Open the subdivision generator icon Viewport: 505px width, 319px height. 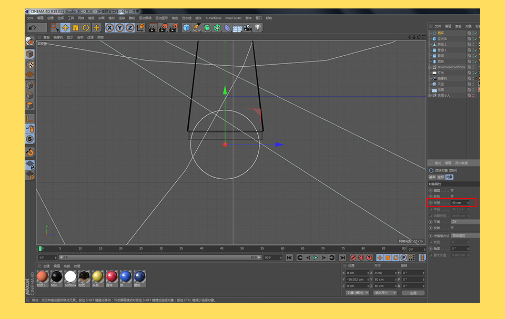click(207, 28)
